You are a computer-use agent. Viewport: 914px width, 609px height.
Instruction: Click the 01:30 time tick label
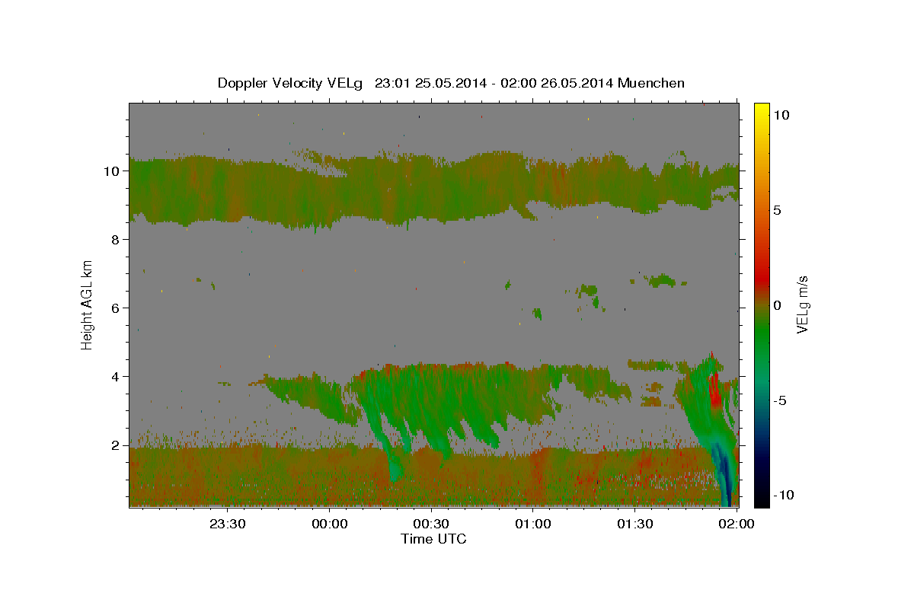point(634,525)
